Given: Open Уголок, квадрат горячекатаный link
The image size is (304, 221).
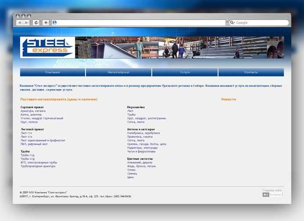Looking at the screenshot, I should (42, 118).
